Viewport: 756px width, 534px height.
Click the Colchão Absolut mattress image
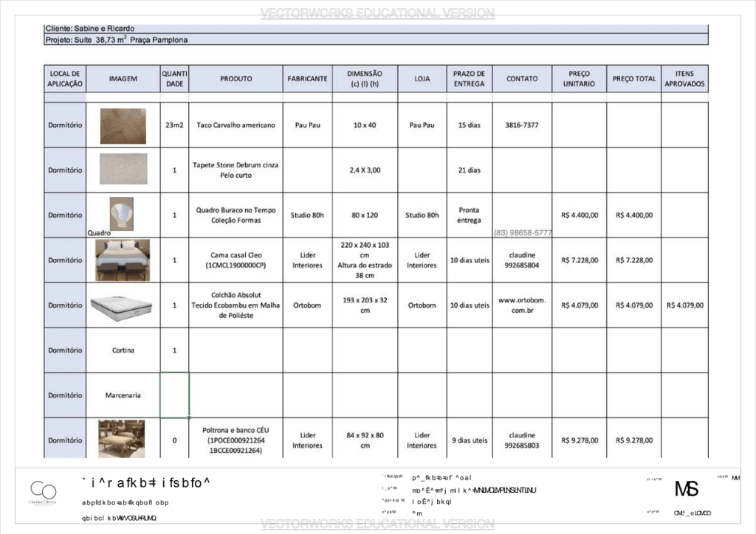coord(122,307)
